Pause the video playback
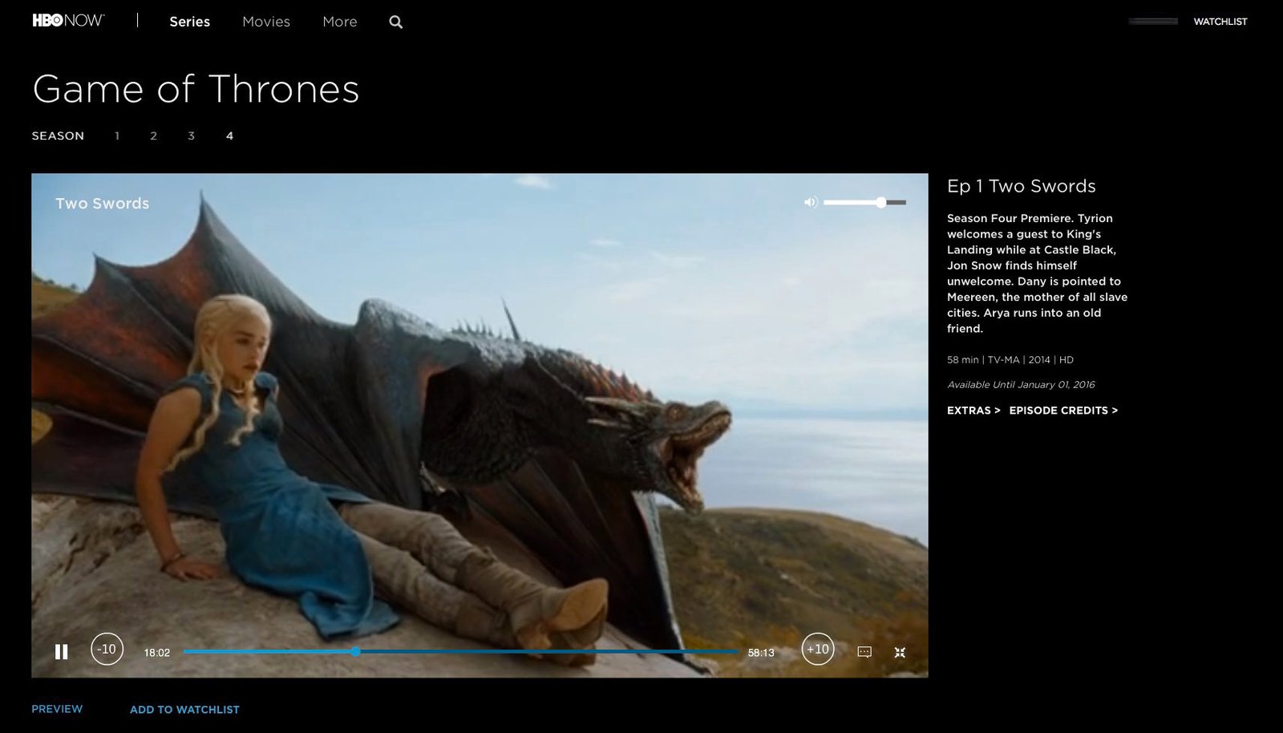Image resolution: width=1283 pixels, height=733 pixels. (x=61, y=652)
